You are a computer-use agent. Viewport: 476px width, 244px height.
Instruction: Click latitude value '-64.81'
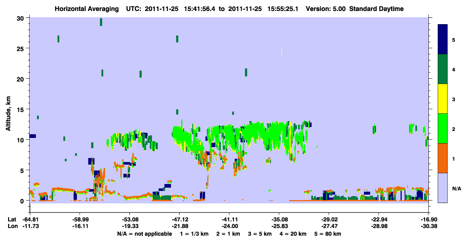coord(30,219)
